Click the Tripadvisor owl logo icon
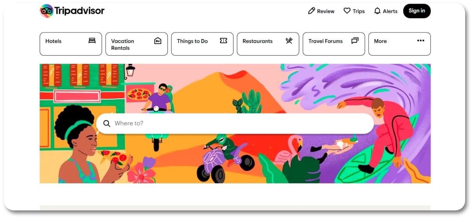Screen dimensions: 473x219 [47, 11]
